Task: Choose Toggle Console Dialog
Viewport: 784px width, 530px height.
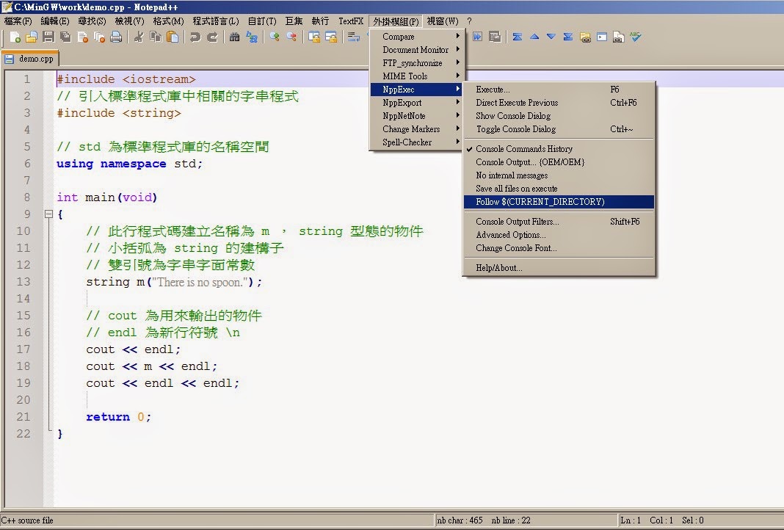Action: pos(559,129)
